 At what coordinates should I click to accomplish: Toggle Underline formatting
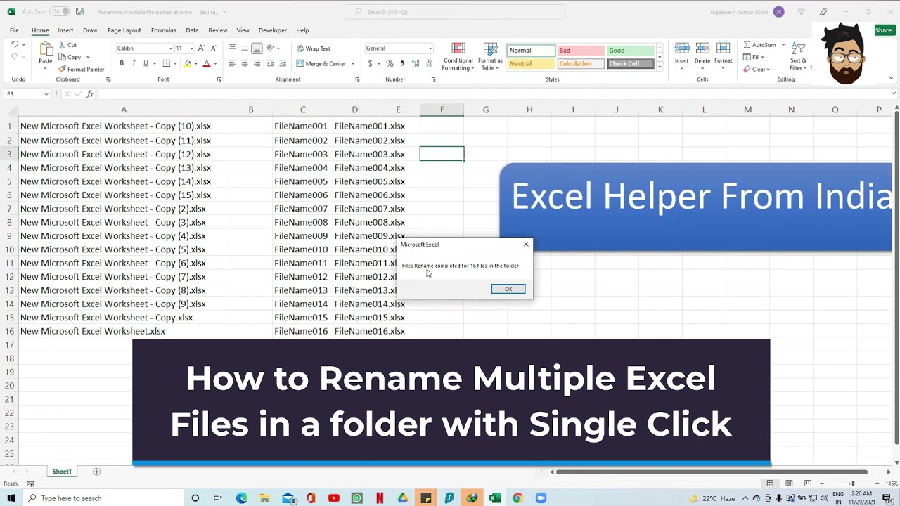tap(146, 63)
